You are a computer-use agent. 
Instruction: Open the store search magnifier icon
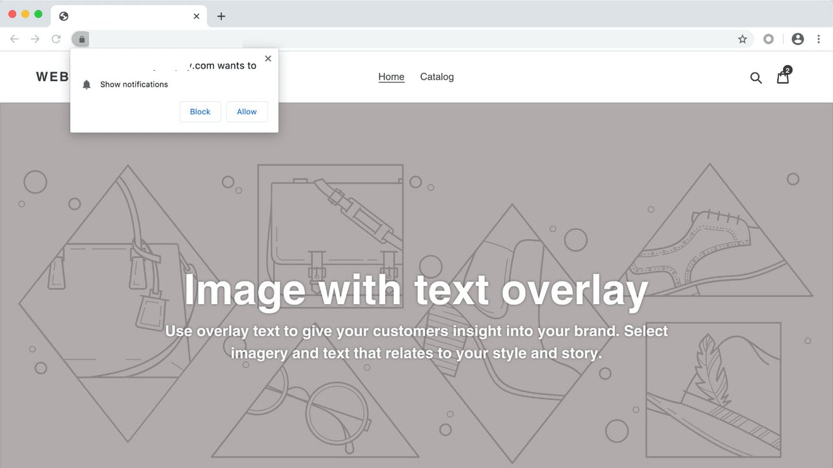756,78
